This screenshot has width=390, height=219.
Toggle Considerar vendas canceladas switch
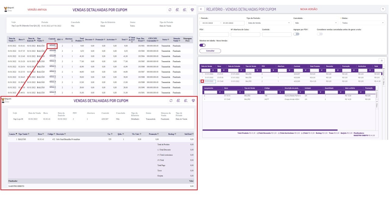coord(320,34)
